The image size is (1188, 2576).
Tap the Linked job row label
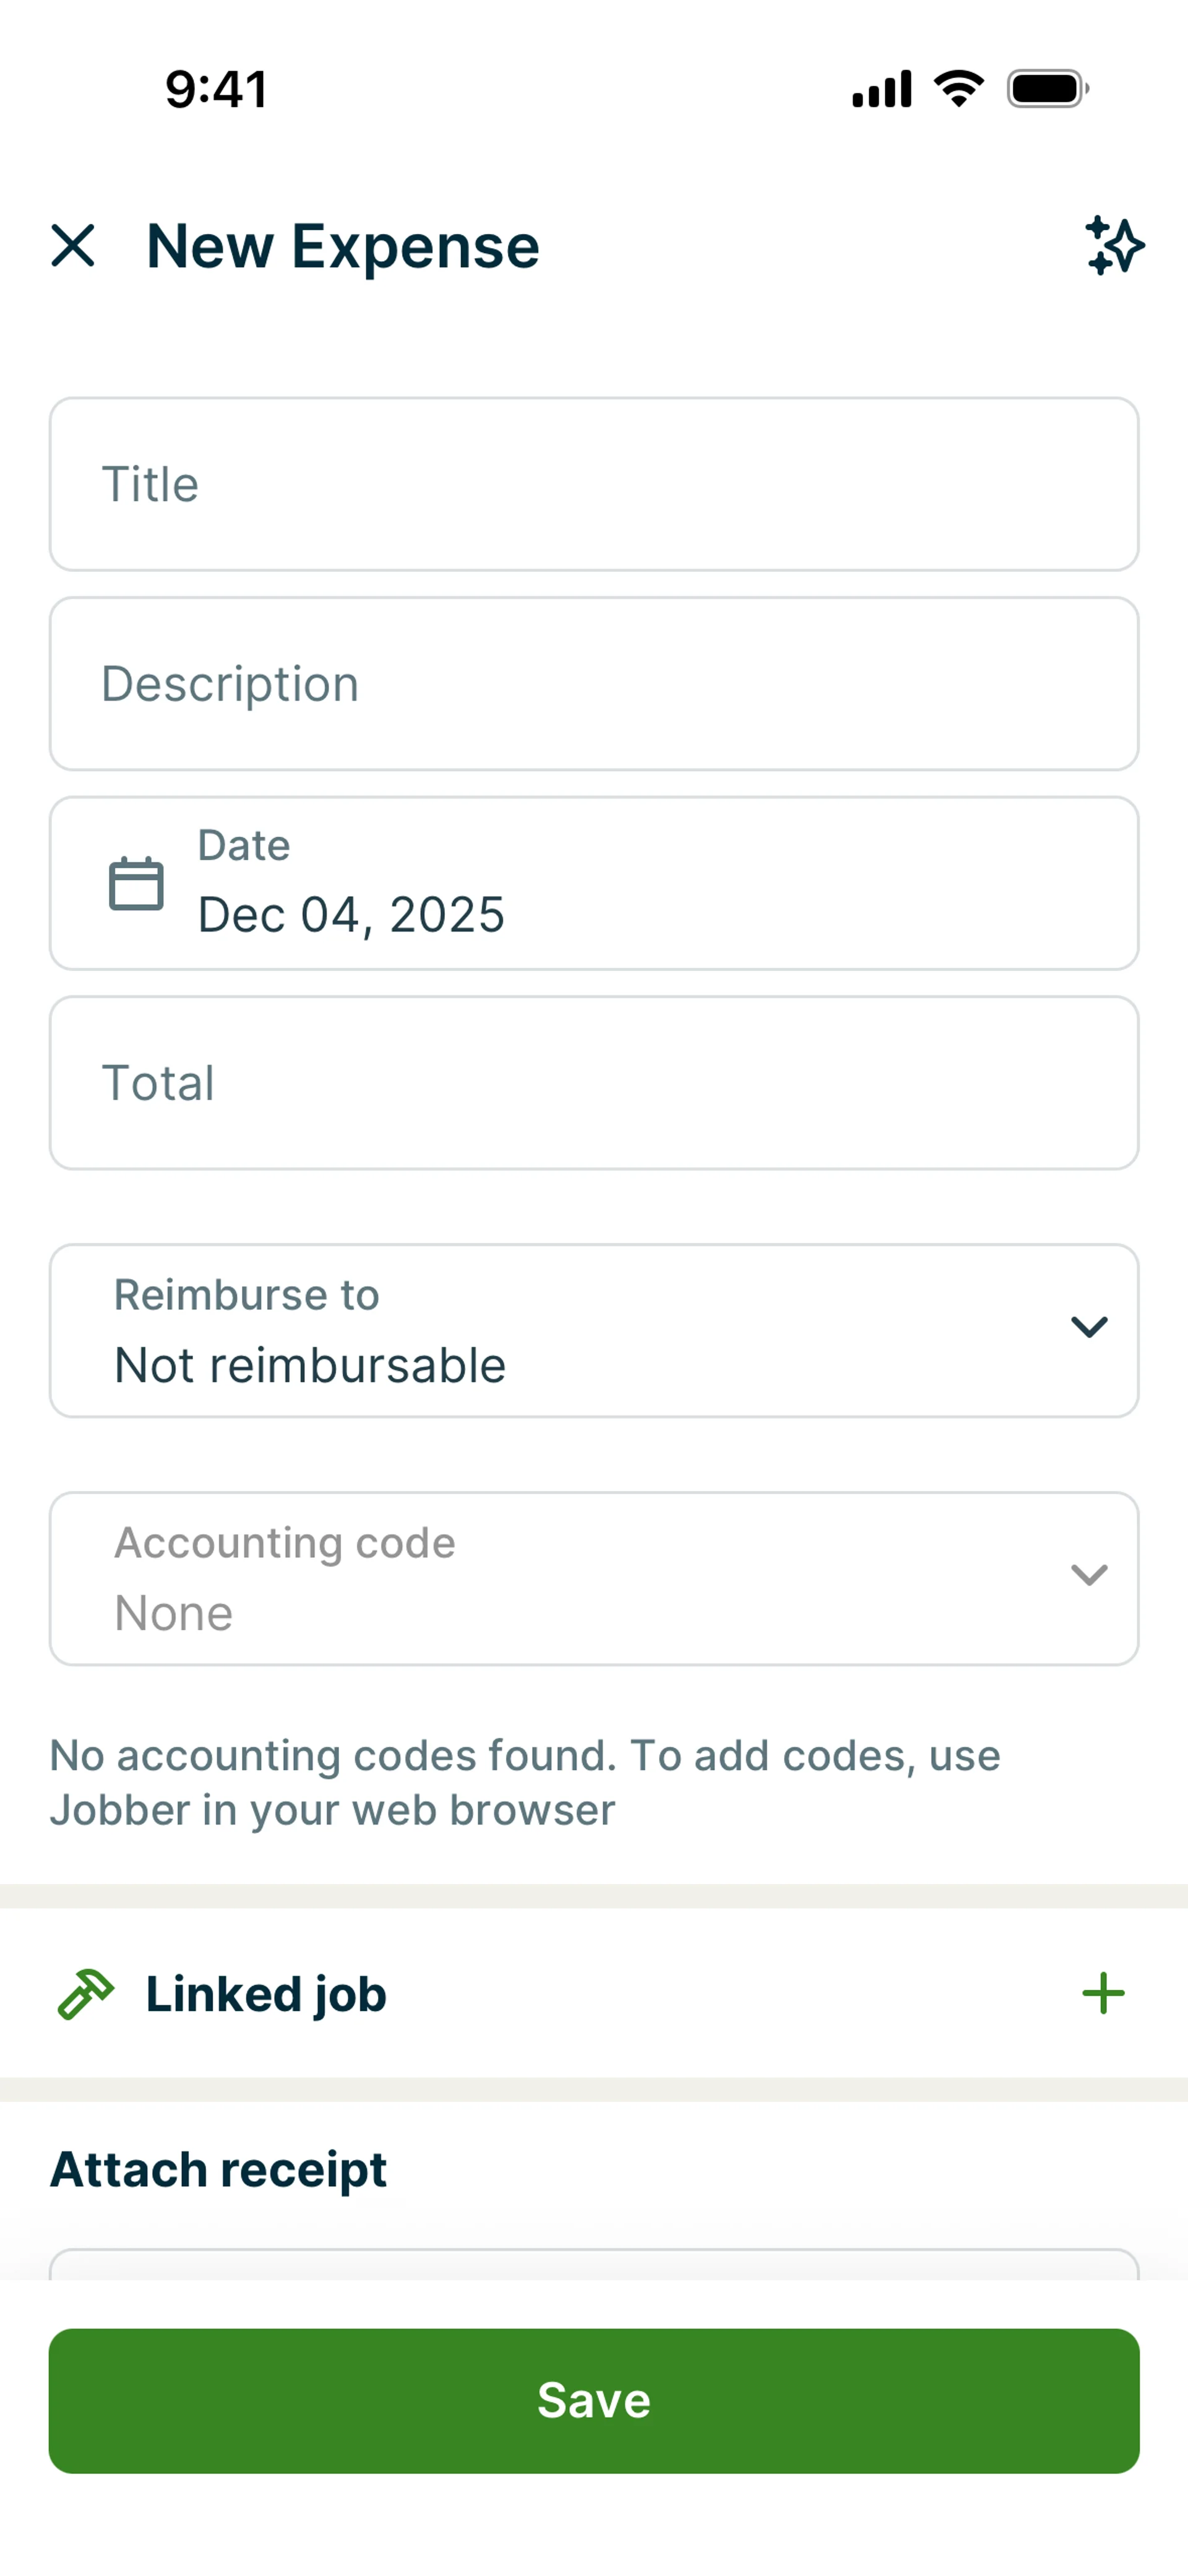[266, 1994]
